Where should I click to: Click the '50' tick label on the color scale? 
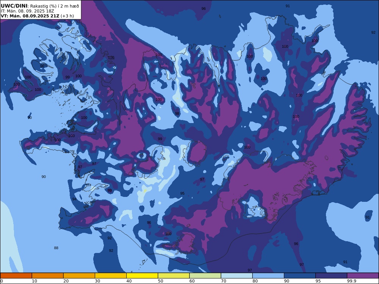point(160,281)
